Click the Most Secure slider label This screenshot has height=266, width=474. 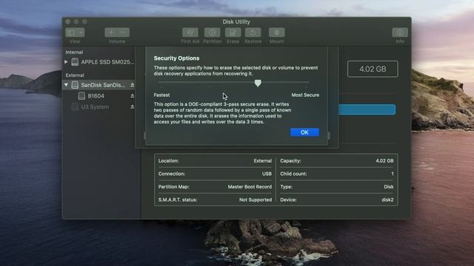[305, 95]
